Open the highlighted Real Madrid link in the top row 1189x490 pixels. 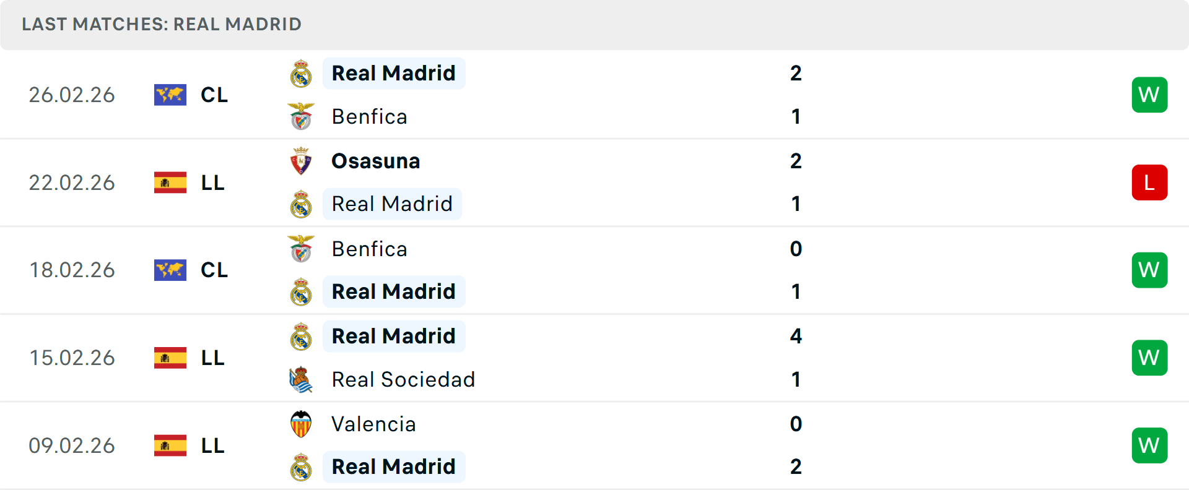pos(394,72)
